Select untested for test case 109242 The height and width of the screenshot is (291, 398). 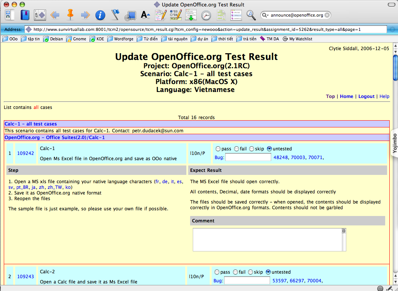tap(269, 149)
